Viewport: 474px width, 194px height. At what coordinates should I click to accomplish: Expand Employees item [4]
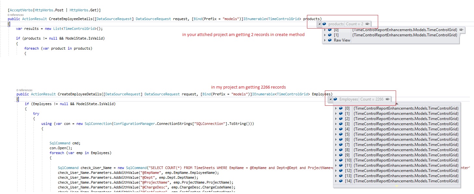[336, 129]
